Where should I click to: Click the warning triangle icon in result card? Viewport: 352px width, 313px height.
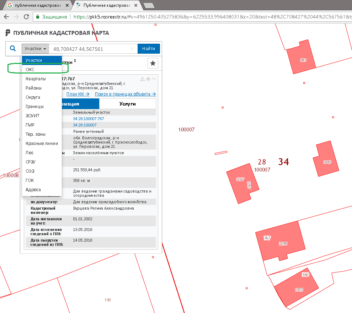(143, 79)
